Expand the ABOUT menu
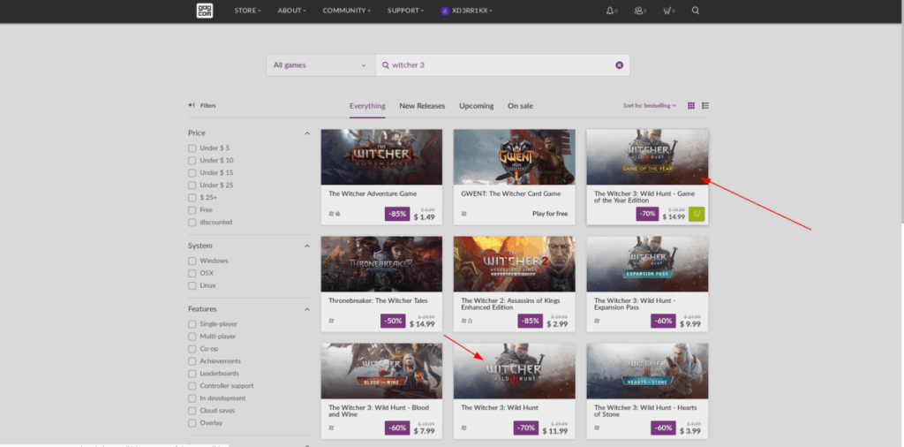 (x=291, y=11)
